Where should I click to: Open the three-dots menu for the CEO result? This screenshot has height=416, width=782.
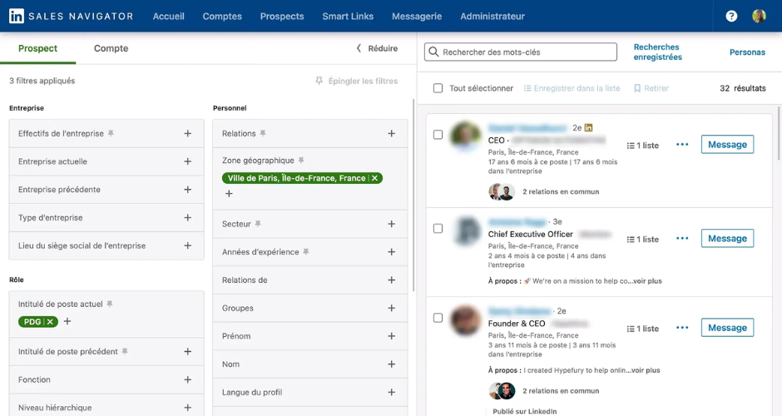(682, 145)
